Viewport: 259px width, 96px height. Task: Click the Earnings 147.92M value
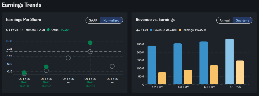tap(200, 30)
